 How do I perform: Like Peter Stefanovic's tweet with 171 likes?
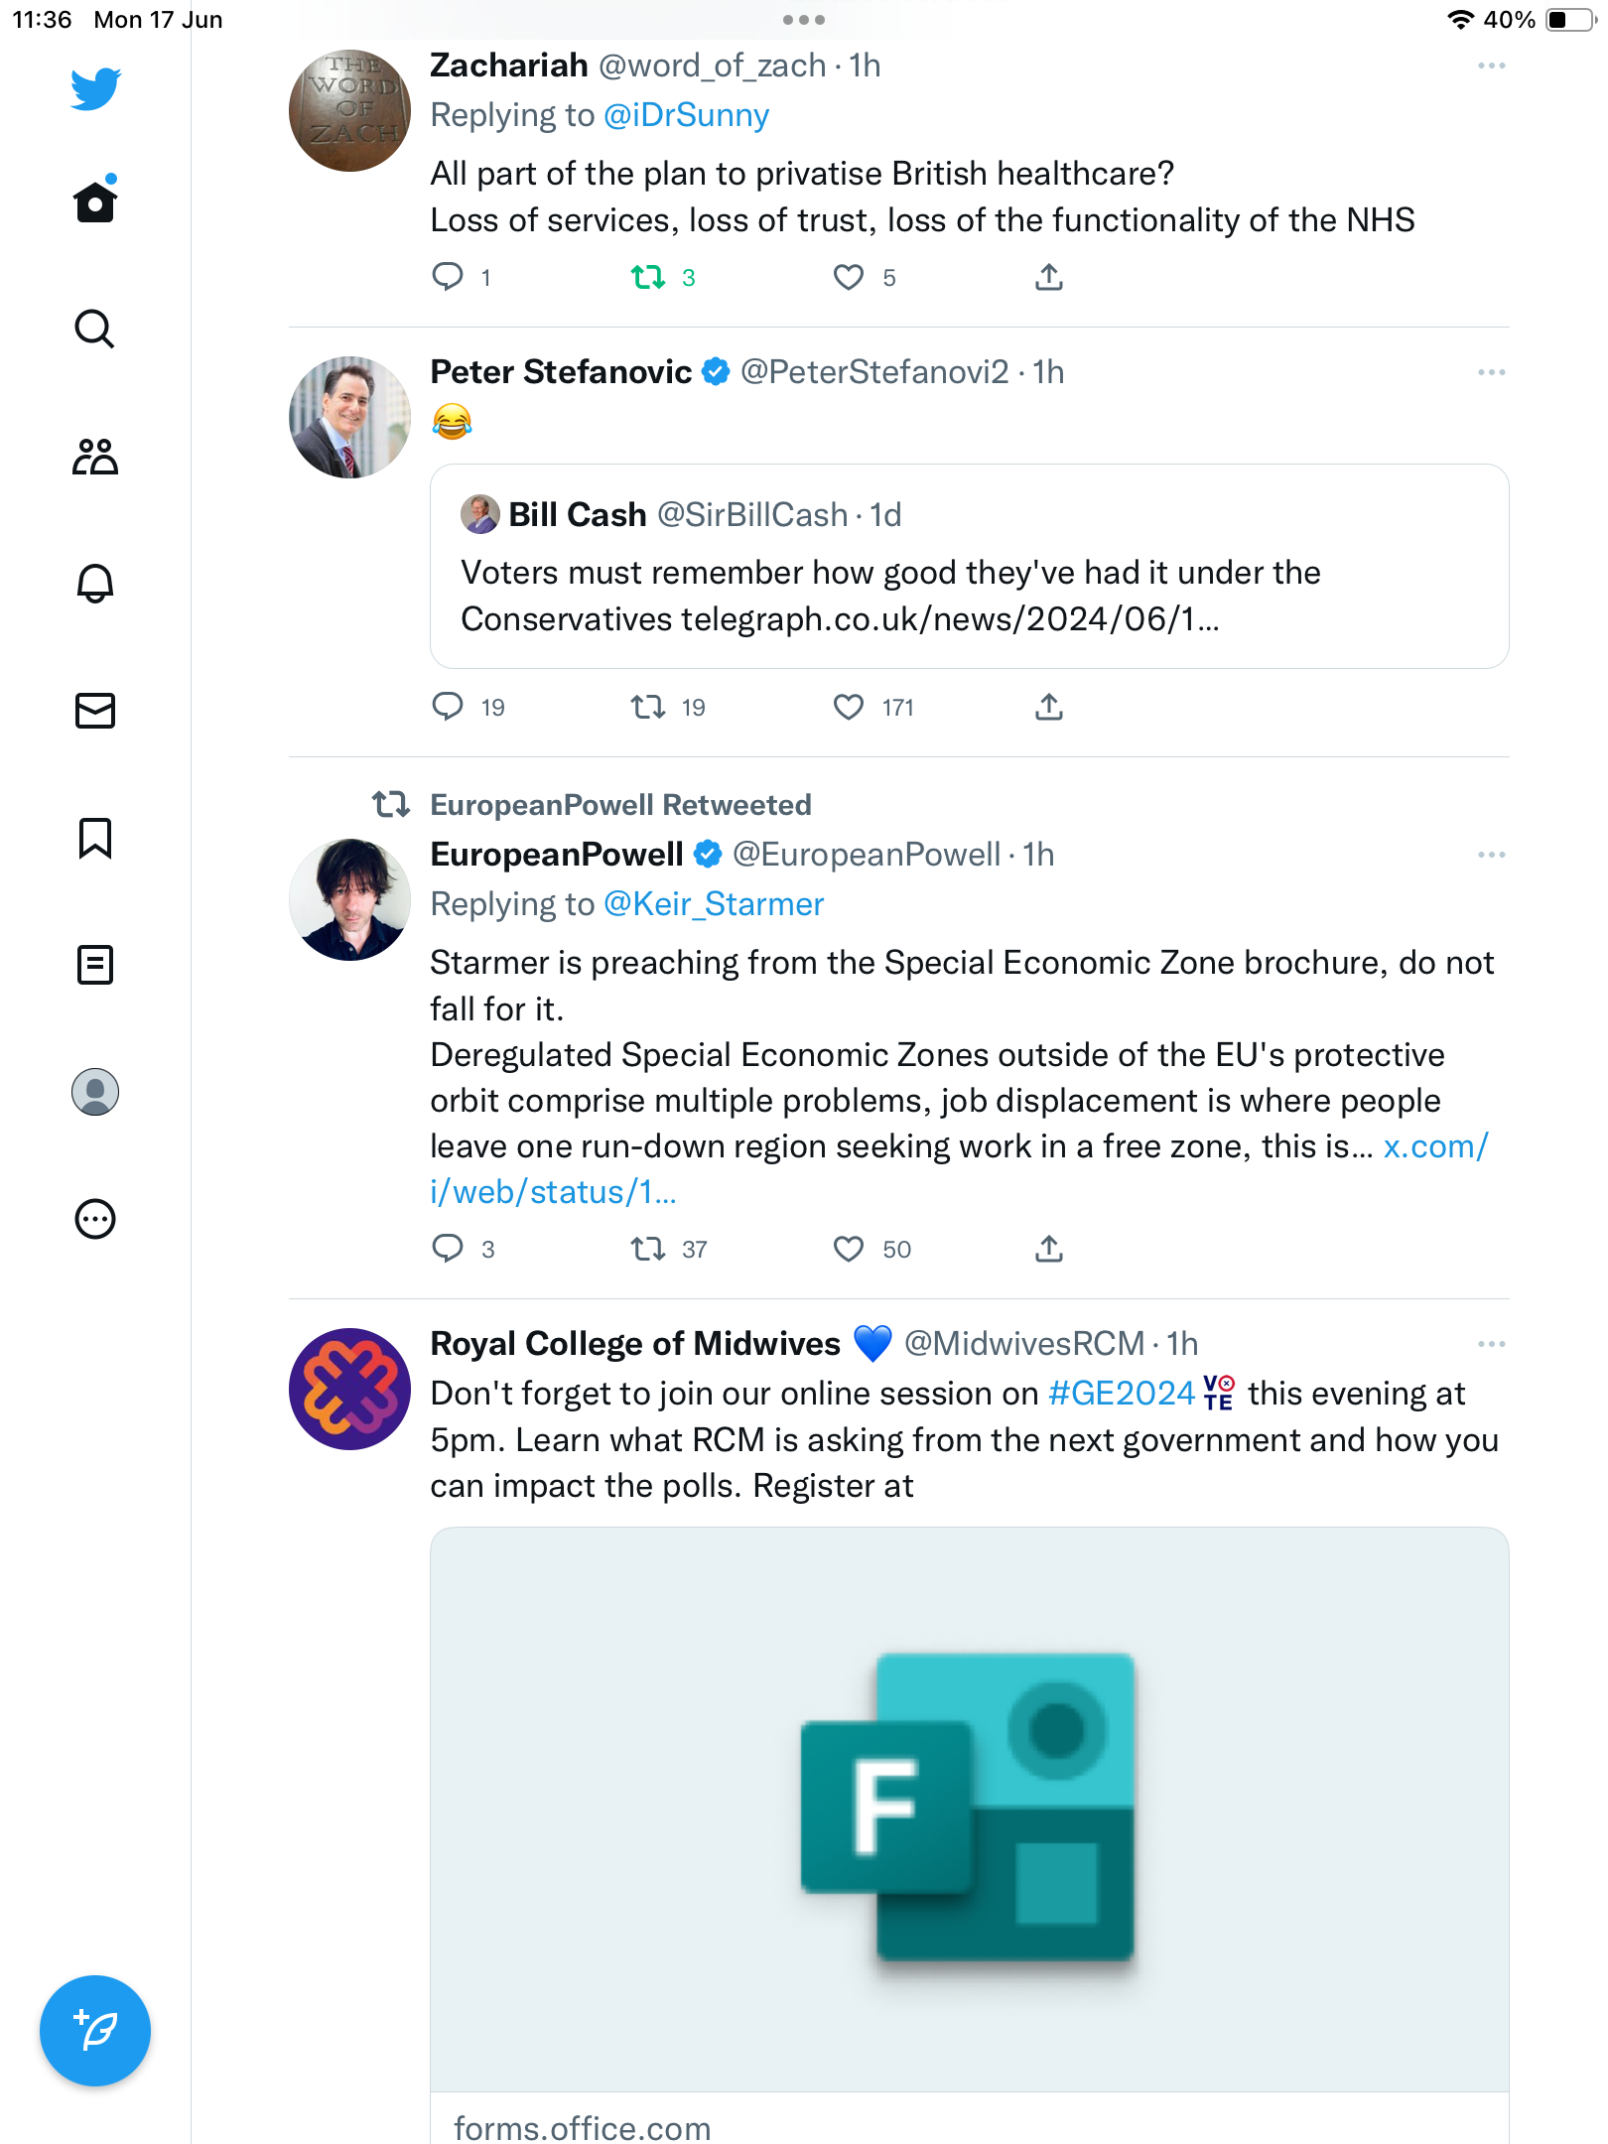[849, 707]
